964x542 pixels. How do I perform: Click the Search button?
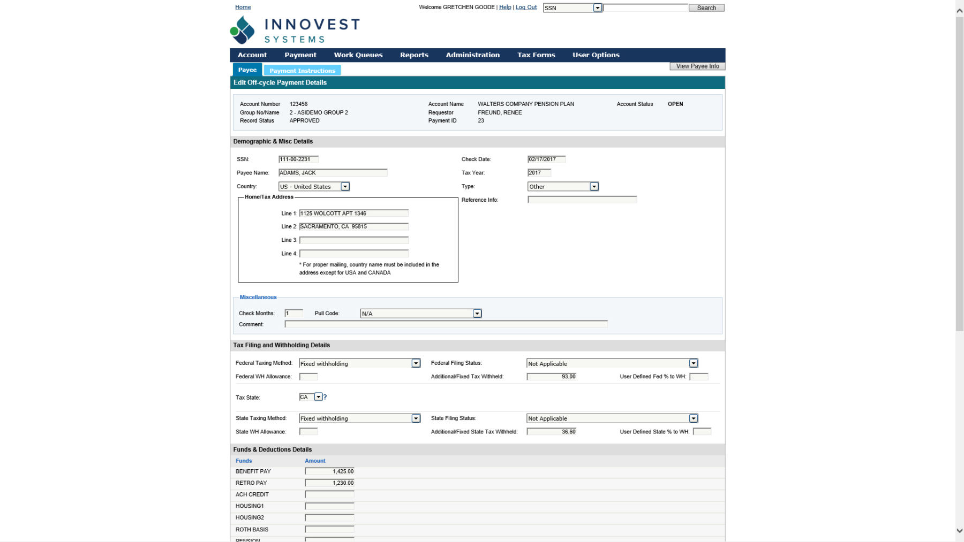[706, 8]
